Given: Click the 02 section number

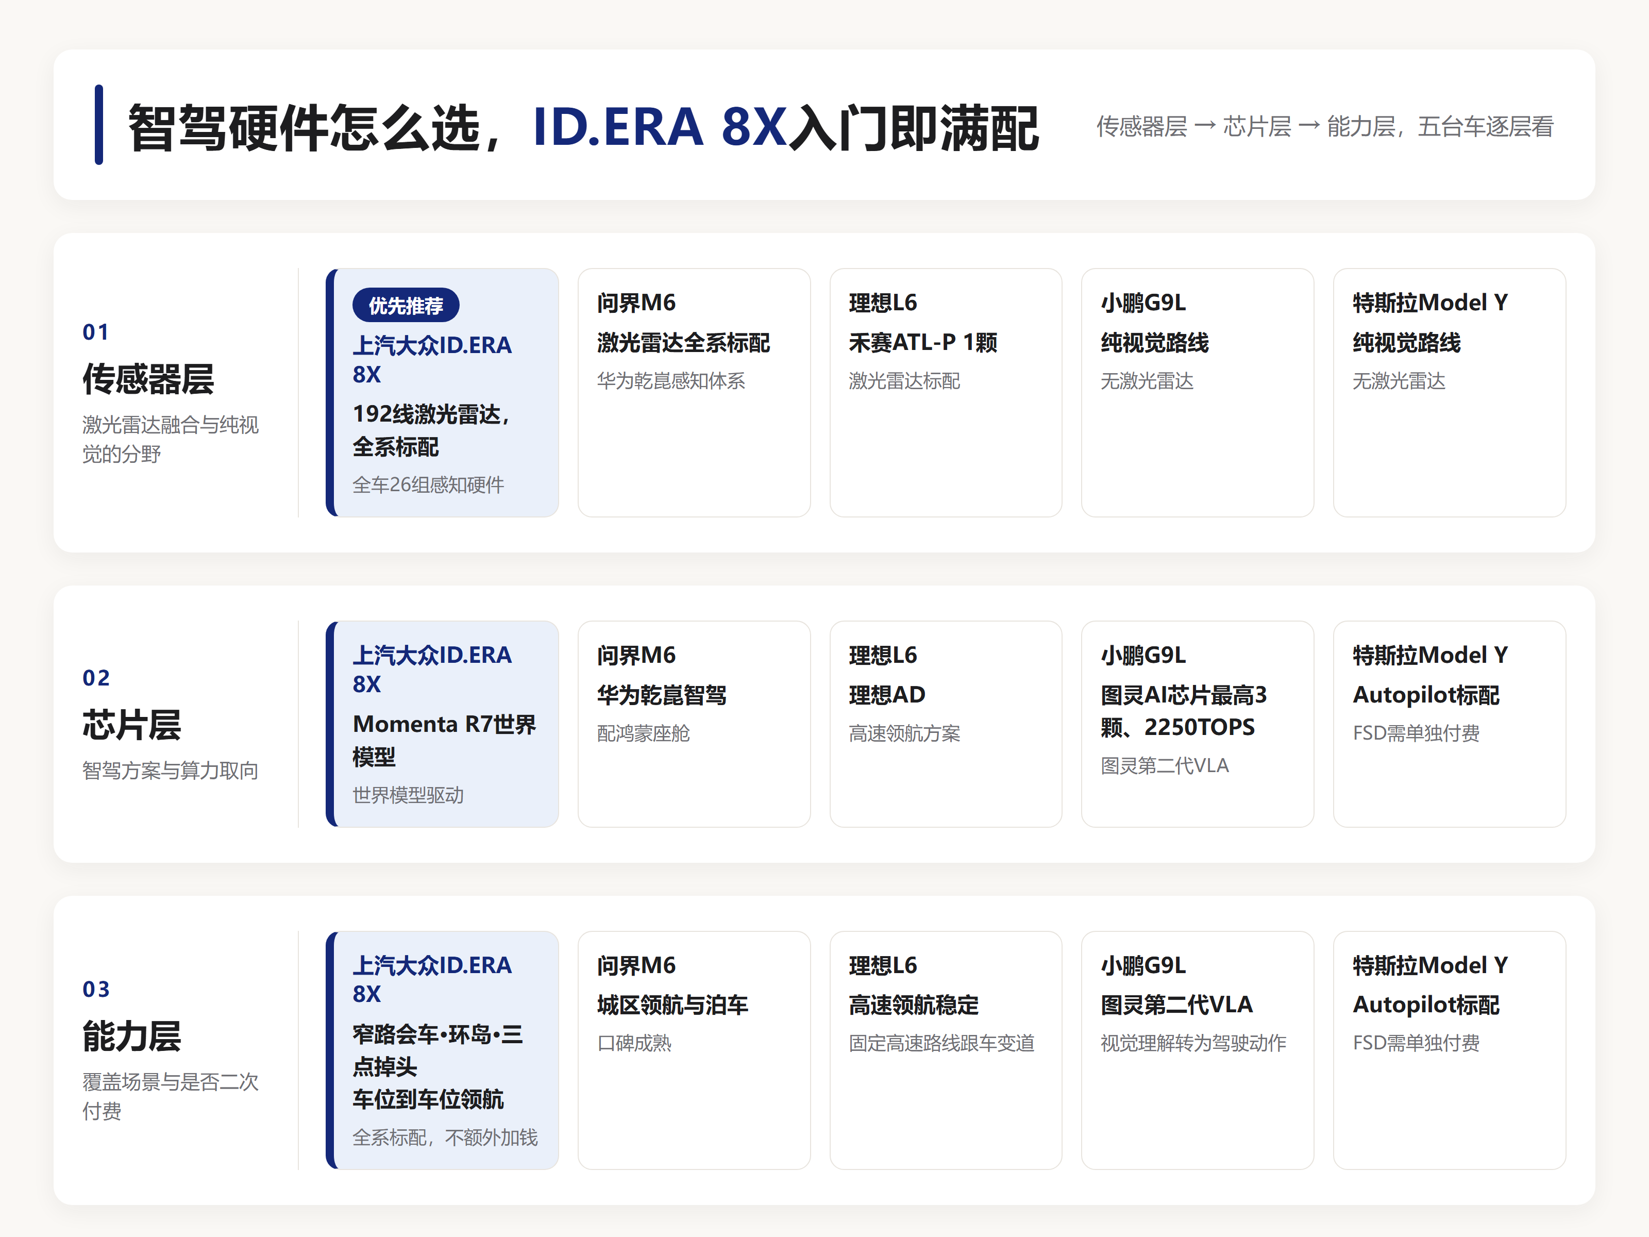Looking at the screenshot, I should pyautogui.click(x=96, y=678).
